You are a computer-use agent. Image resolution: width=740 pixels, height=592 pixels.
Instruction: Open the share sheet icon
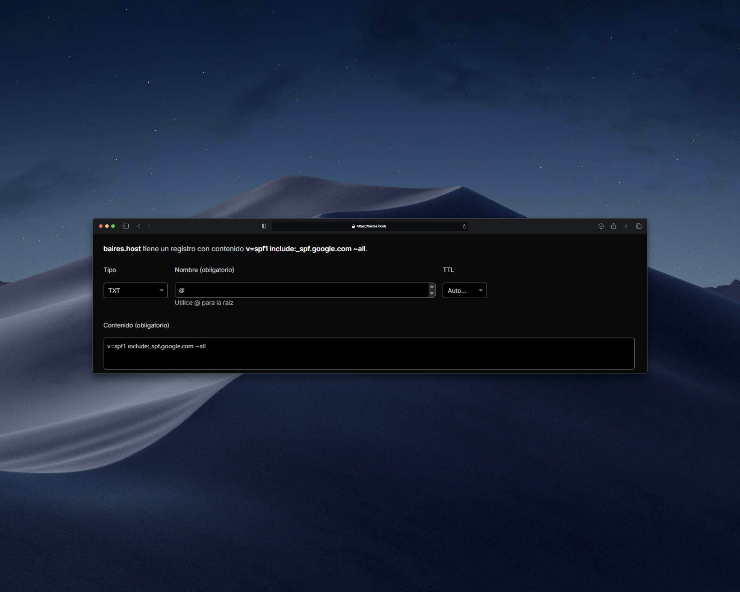coord(614,226)
